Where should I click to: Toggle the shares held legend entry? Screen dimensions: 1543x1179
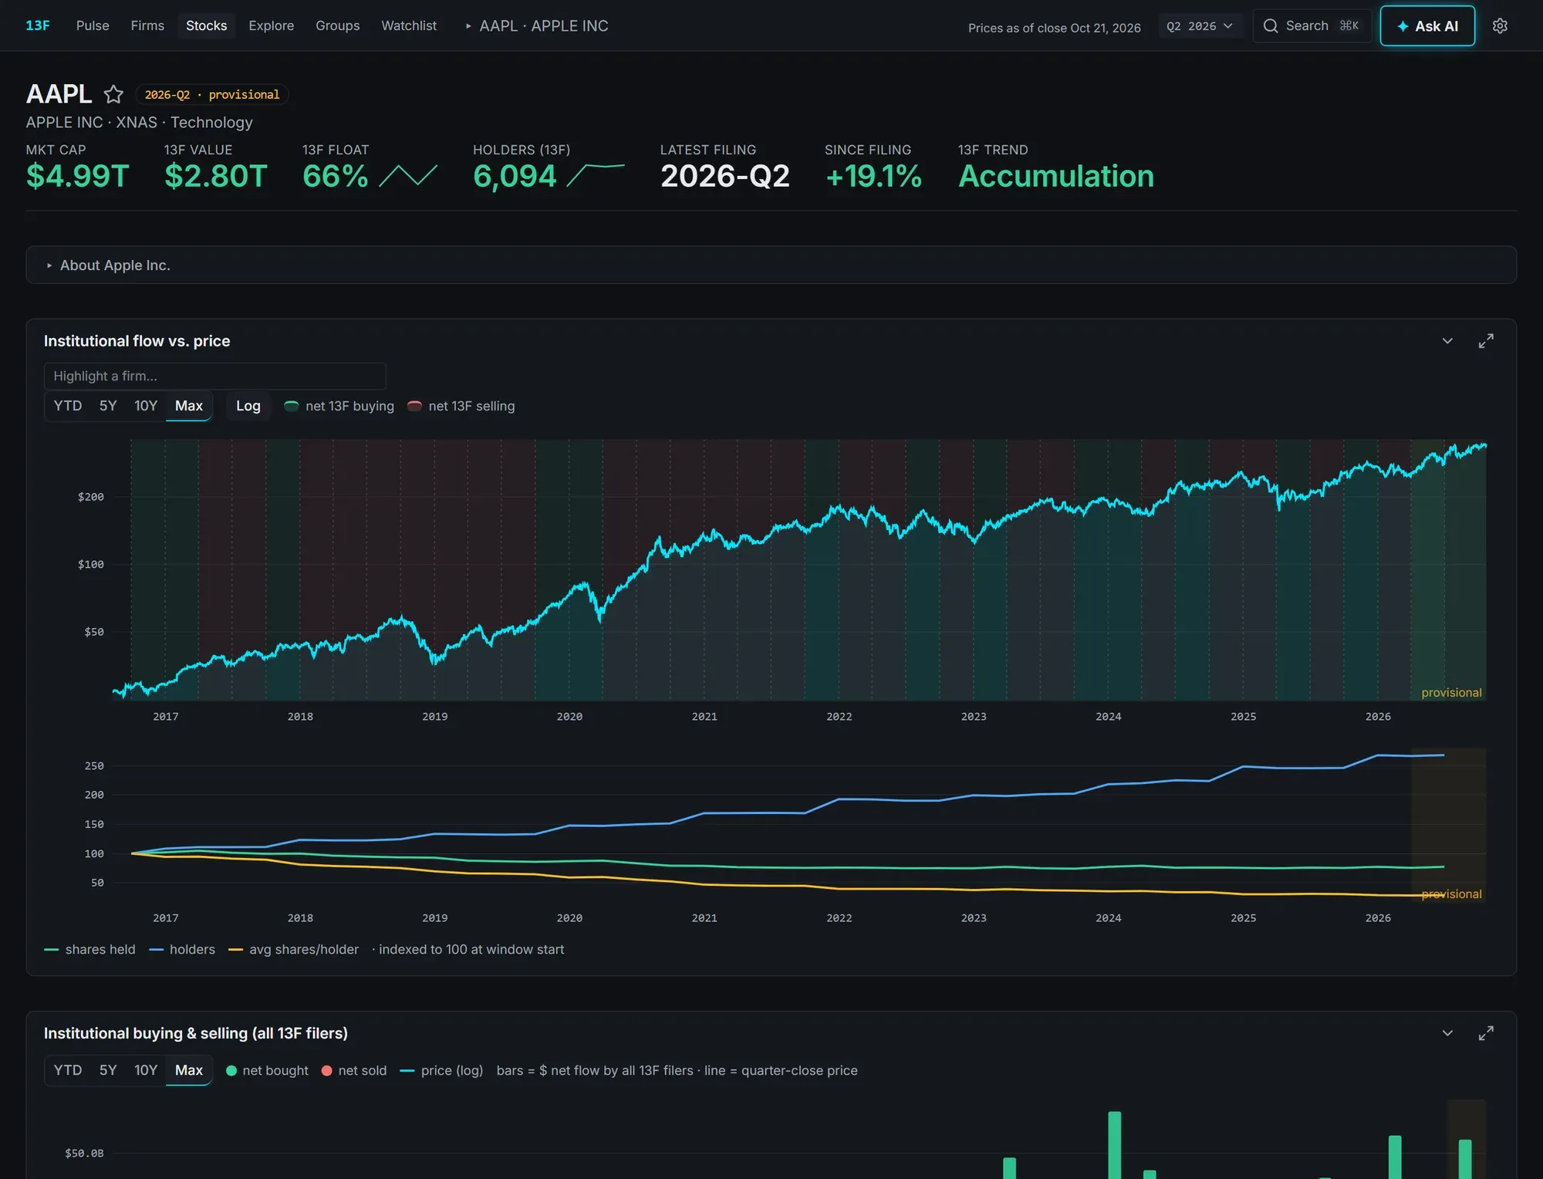tap(89, 949)
